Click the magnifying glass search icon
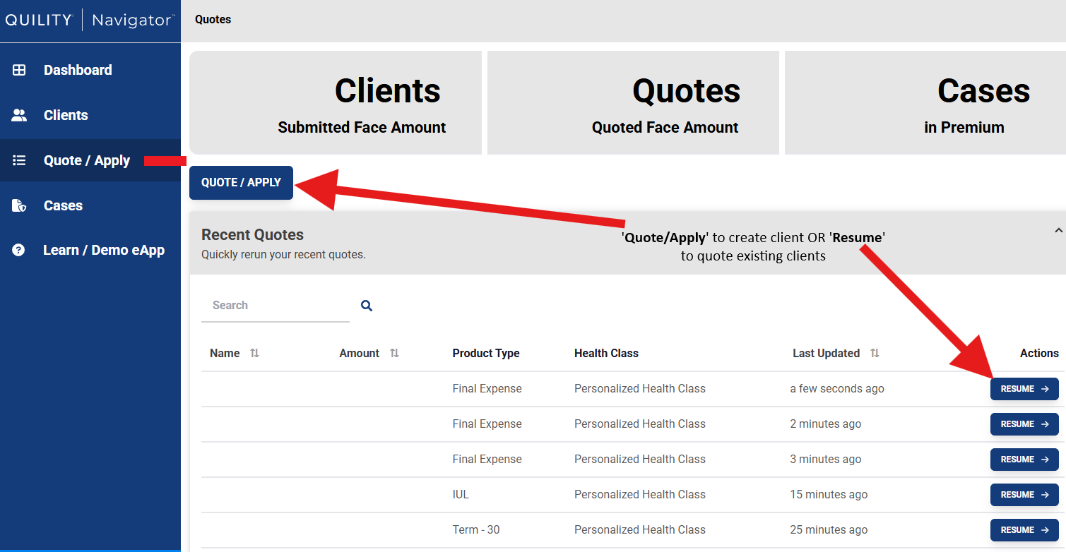Screen dimensions: 1066x552 click(367, 306)
